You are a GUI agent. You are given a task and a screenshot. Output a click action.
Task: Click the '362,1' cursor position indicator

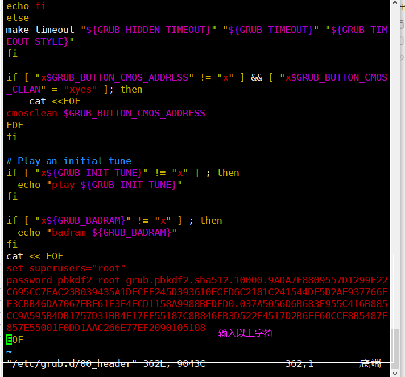coord(299,363)
